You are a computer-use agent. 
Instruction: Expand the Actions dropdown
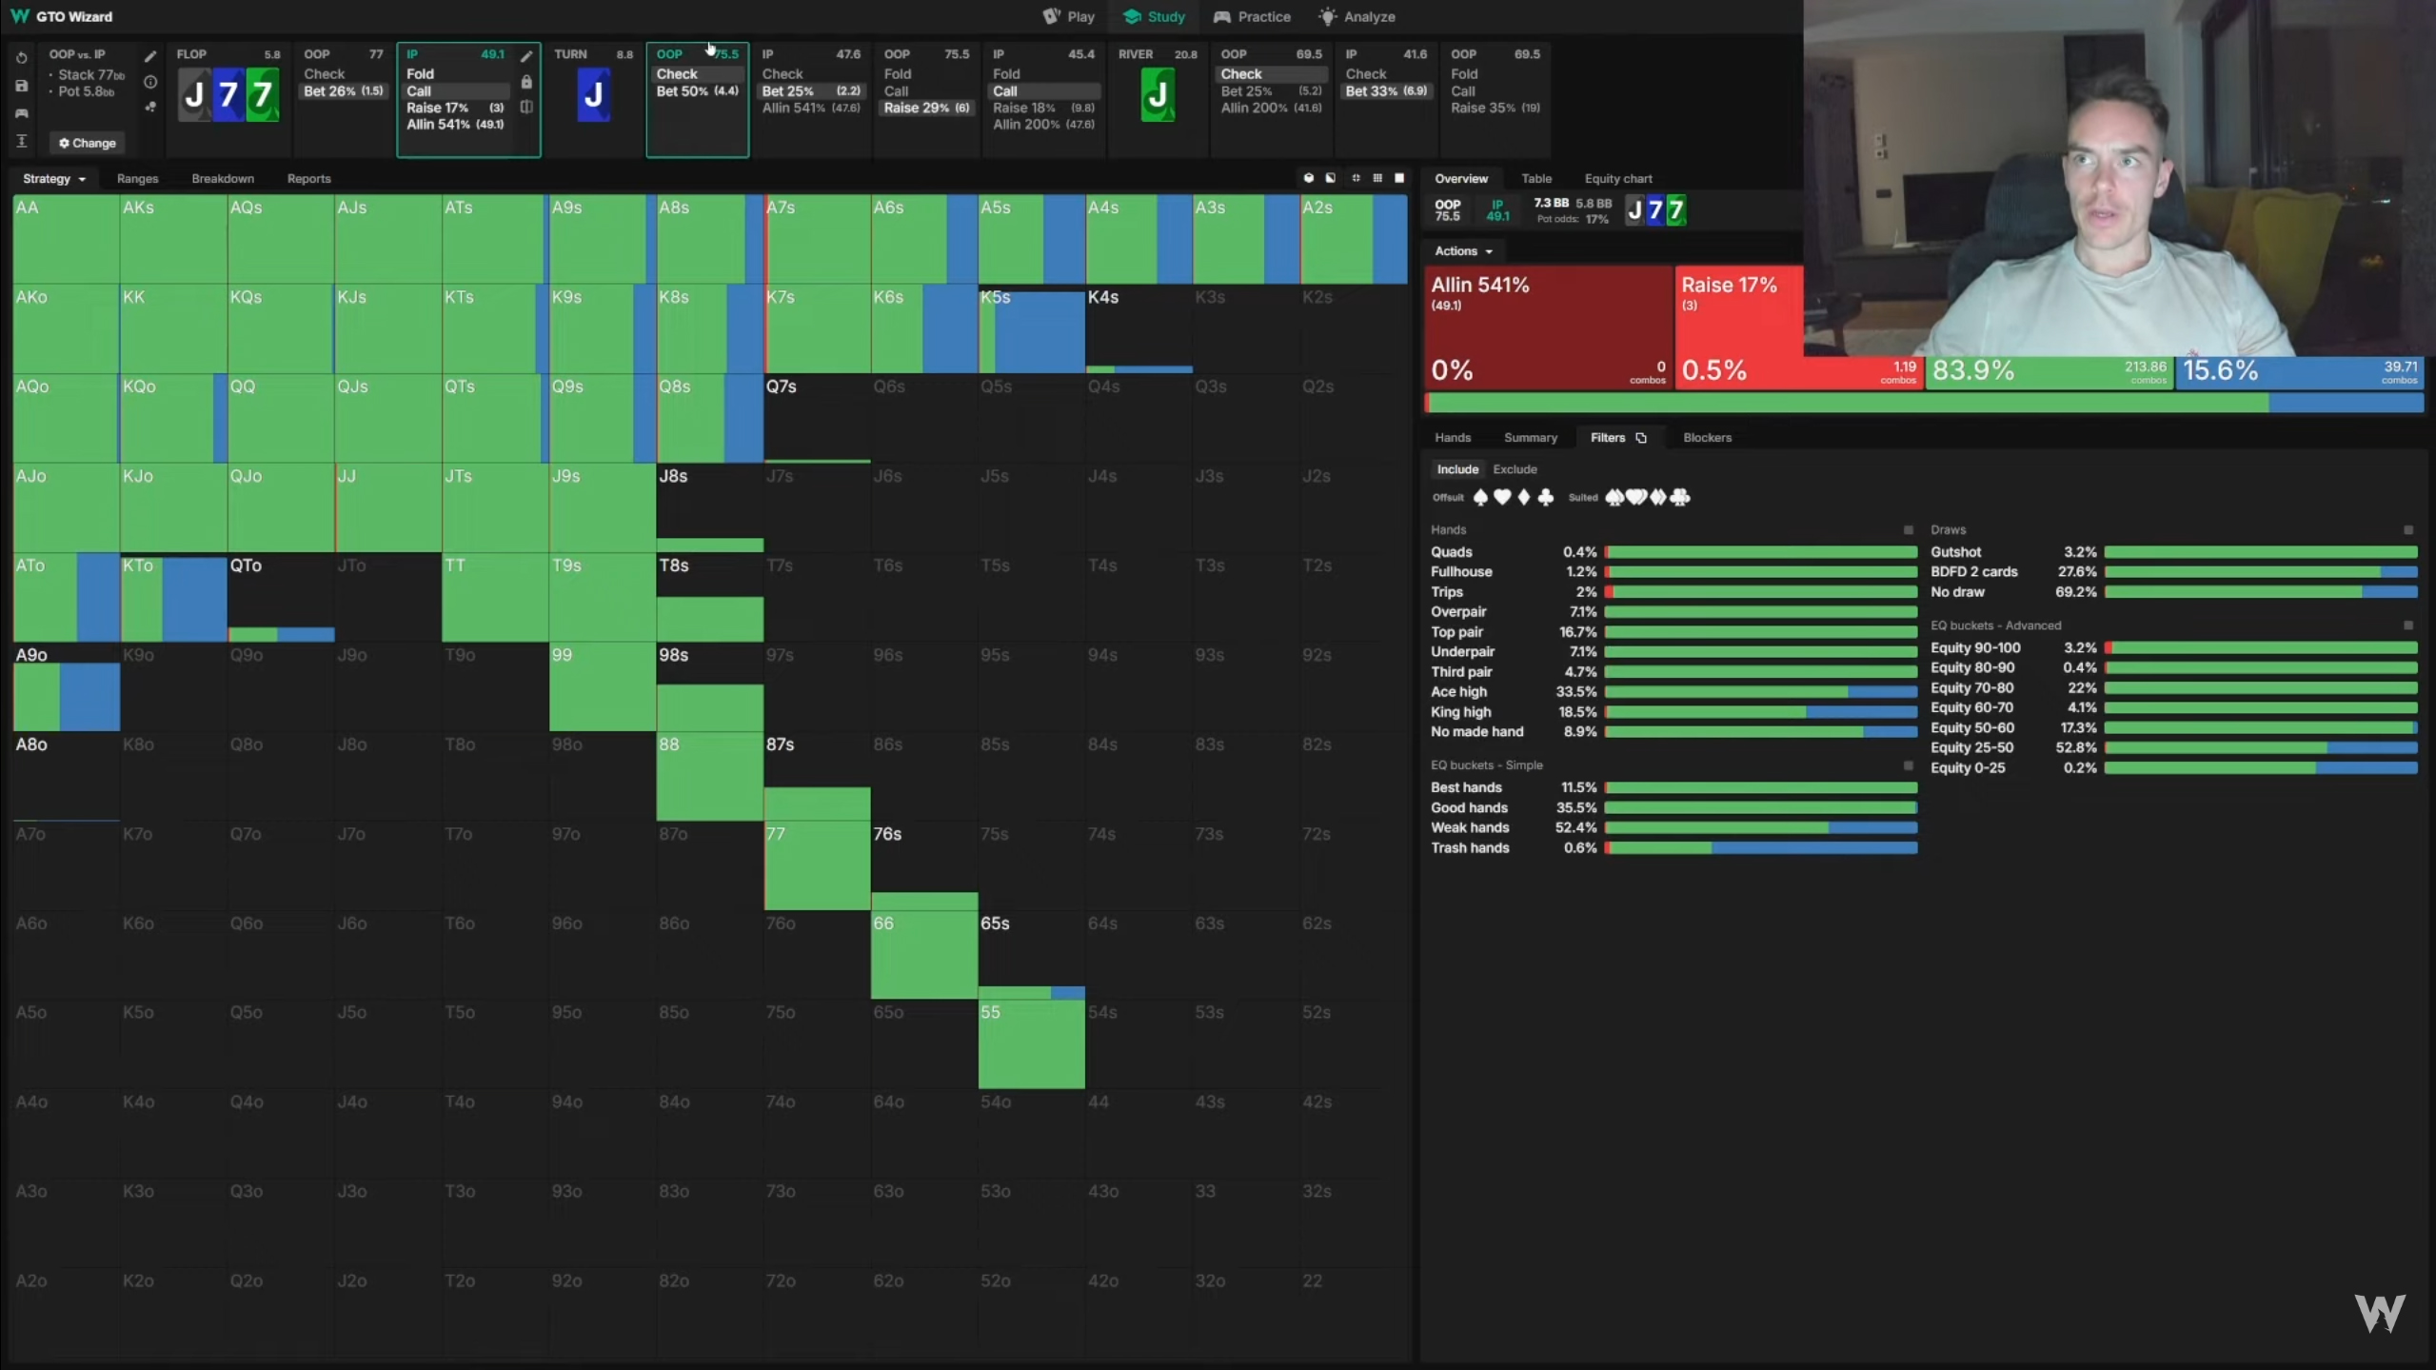point(1463,251)
